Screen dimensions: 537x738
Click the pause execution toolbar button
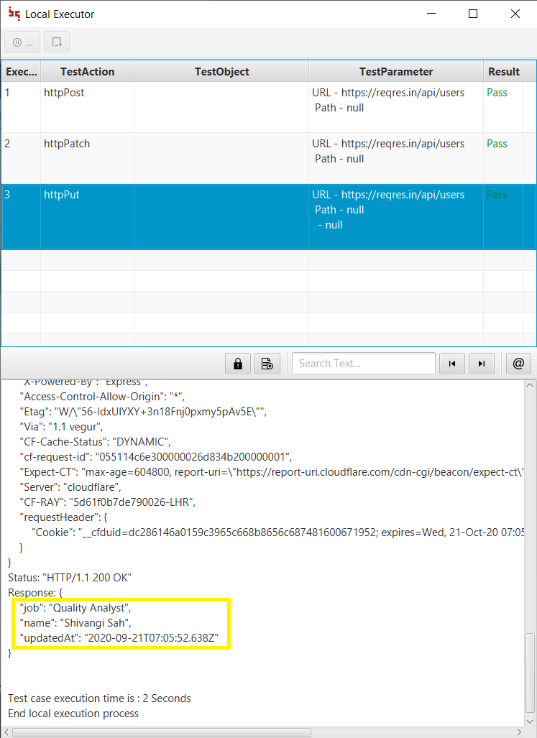click(22, 42)
